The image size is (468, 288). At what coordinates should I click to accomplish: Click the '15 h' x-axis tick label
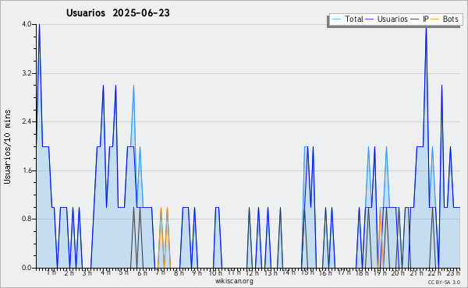[x=307, y=272]
